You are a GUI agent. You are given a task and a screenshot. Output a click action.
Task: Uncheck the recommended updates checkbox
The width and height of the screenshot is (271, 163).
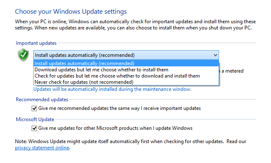34,109
